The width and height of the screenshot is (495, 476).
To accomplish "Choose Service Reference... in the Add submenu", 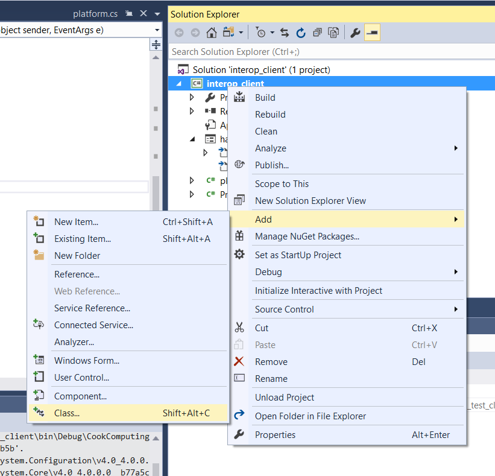I will tap(128, 308).
